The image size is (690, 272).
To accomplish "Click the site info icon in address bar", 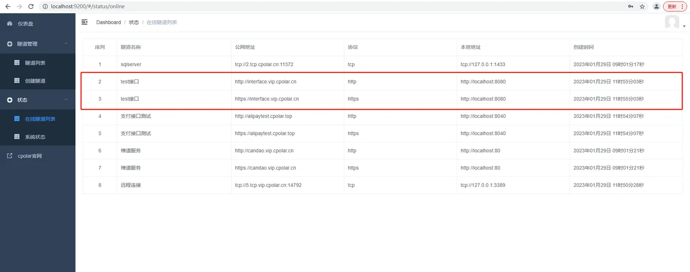I will [45, 6].
